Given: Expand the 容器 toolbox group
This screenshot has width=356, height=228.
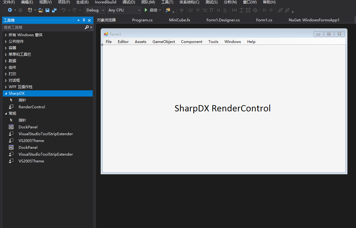Looking at the screenshot, I should point(6,48).
